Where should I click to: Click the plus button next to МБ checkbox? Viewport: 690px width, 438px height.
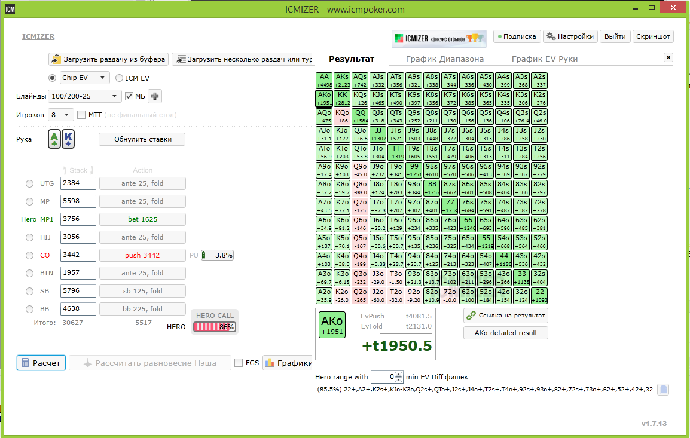(x=155, y=96)
